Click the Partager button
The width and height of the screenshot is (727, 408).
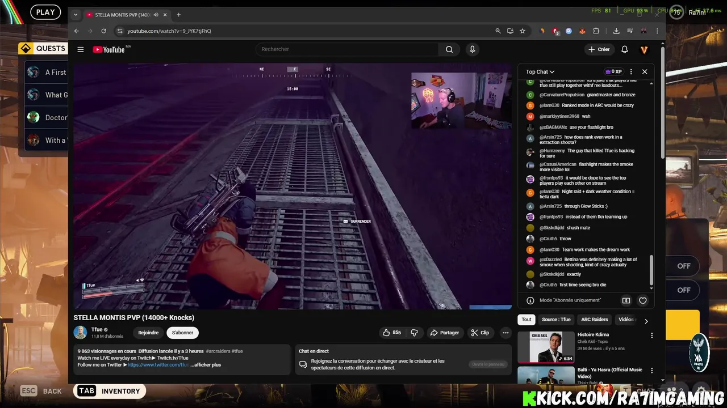[445, 333]
